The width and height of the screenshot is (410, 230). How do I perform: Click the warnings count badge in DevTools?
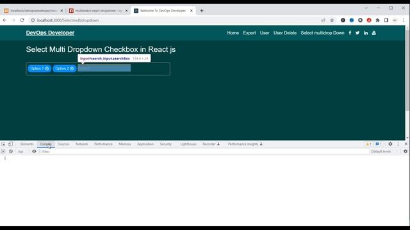(368, 144)
